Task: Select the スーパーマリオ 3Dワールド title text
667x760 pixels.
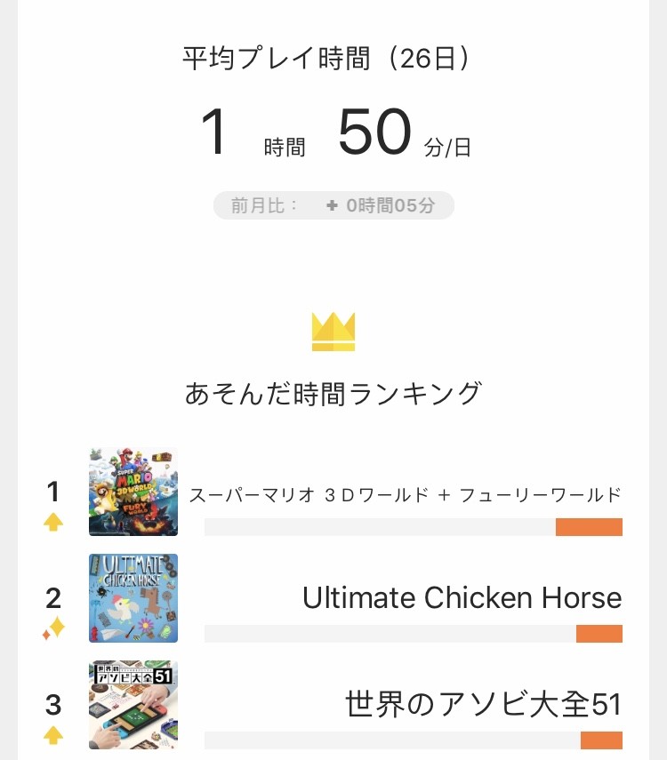Action: 406,495
